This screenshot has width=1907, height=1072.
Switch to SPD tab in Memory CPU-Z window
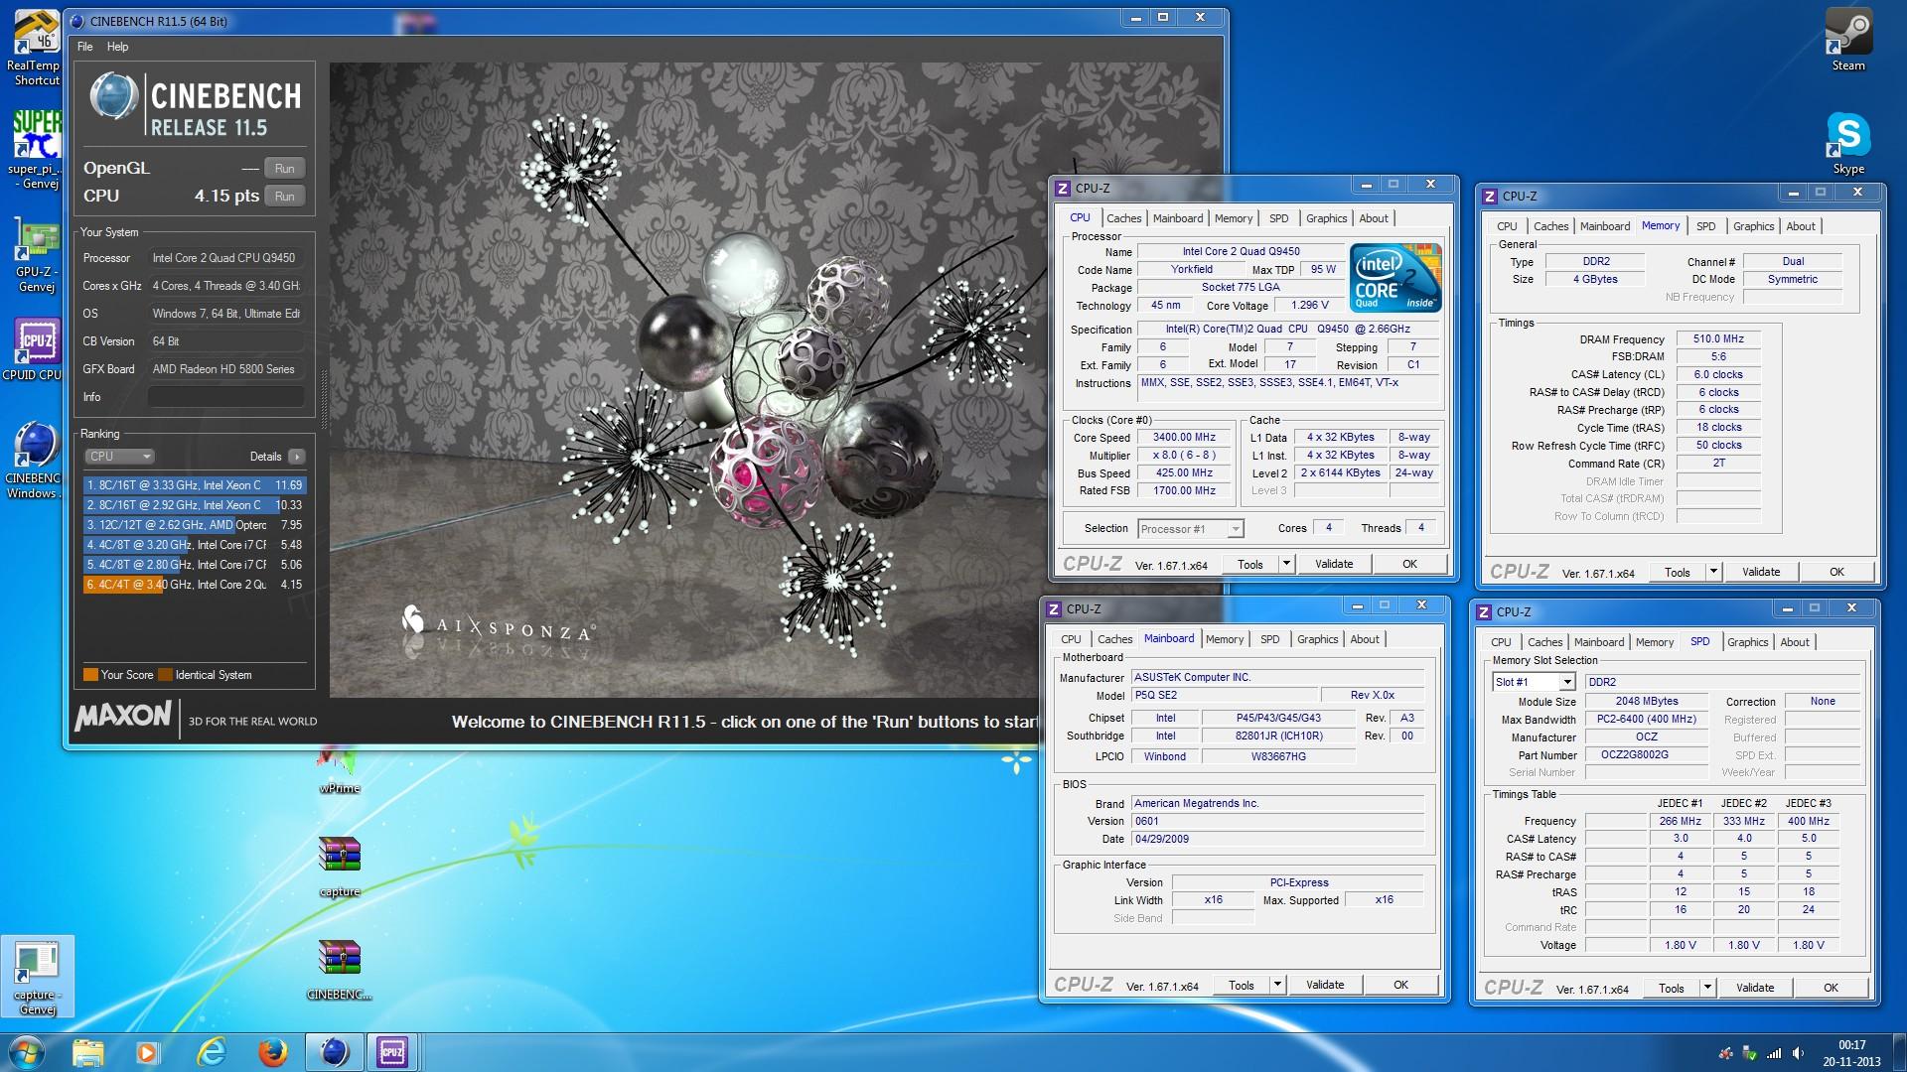pyautogui.click(x=1705, y=226)
